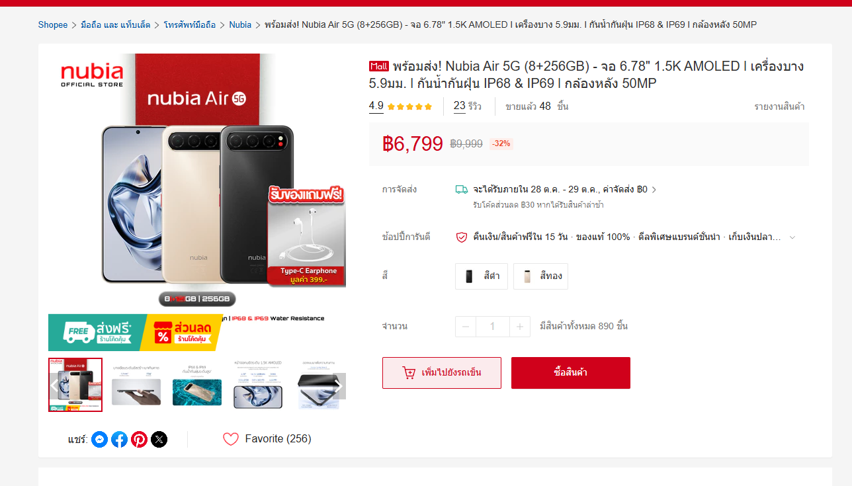Open Nubia breadcrumb category

click(x=240, y=25)
